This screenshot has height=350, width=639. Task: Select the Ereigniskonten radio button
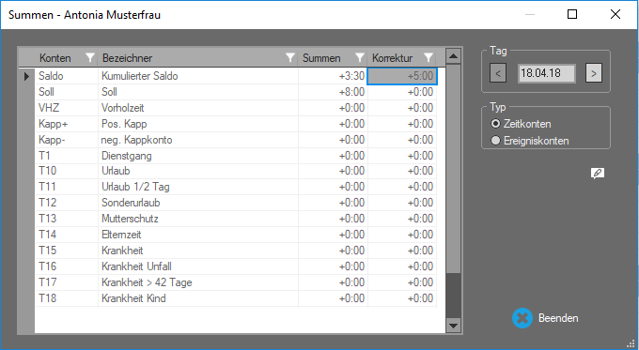click(495, 141)
